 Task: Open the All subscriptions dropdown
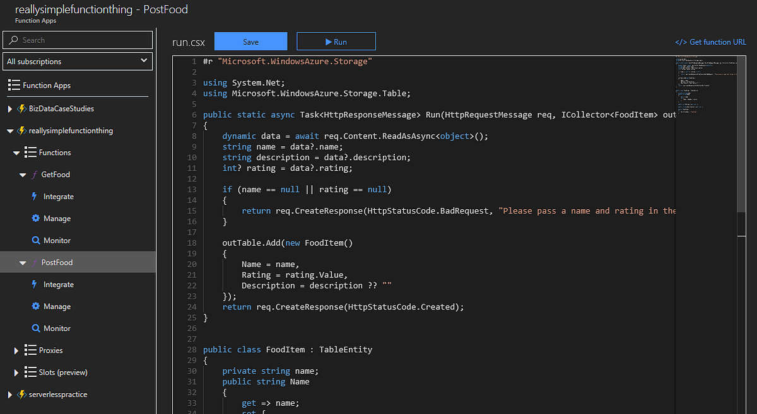tap(78, 61)
